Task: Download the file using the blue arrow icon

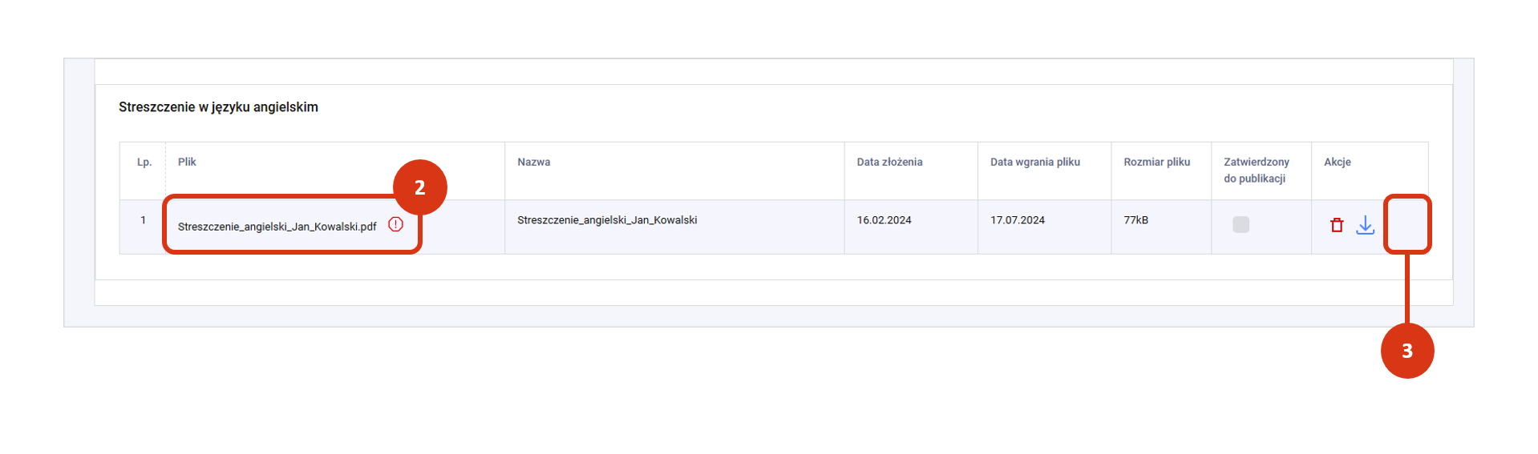Action: [x=1365, y=226]
